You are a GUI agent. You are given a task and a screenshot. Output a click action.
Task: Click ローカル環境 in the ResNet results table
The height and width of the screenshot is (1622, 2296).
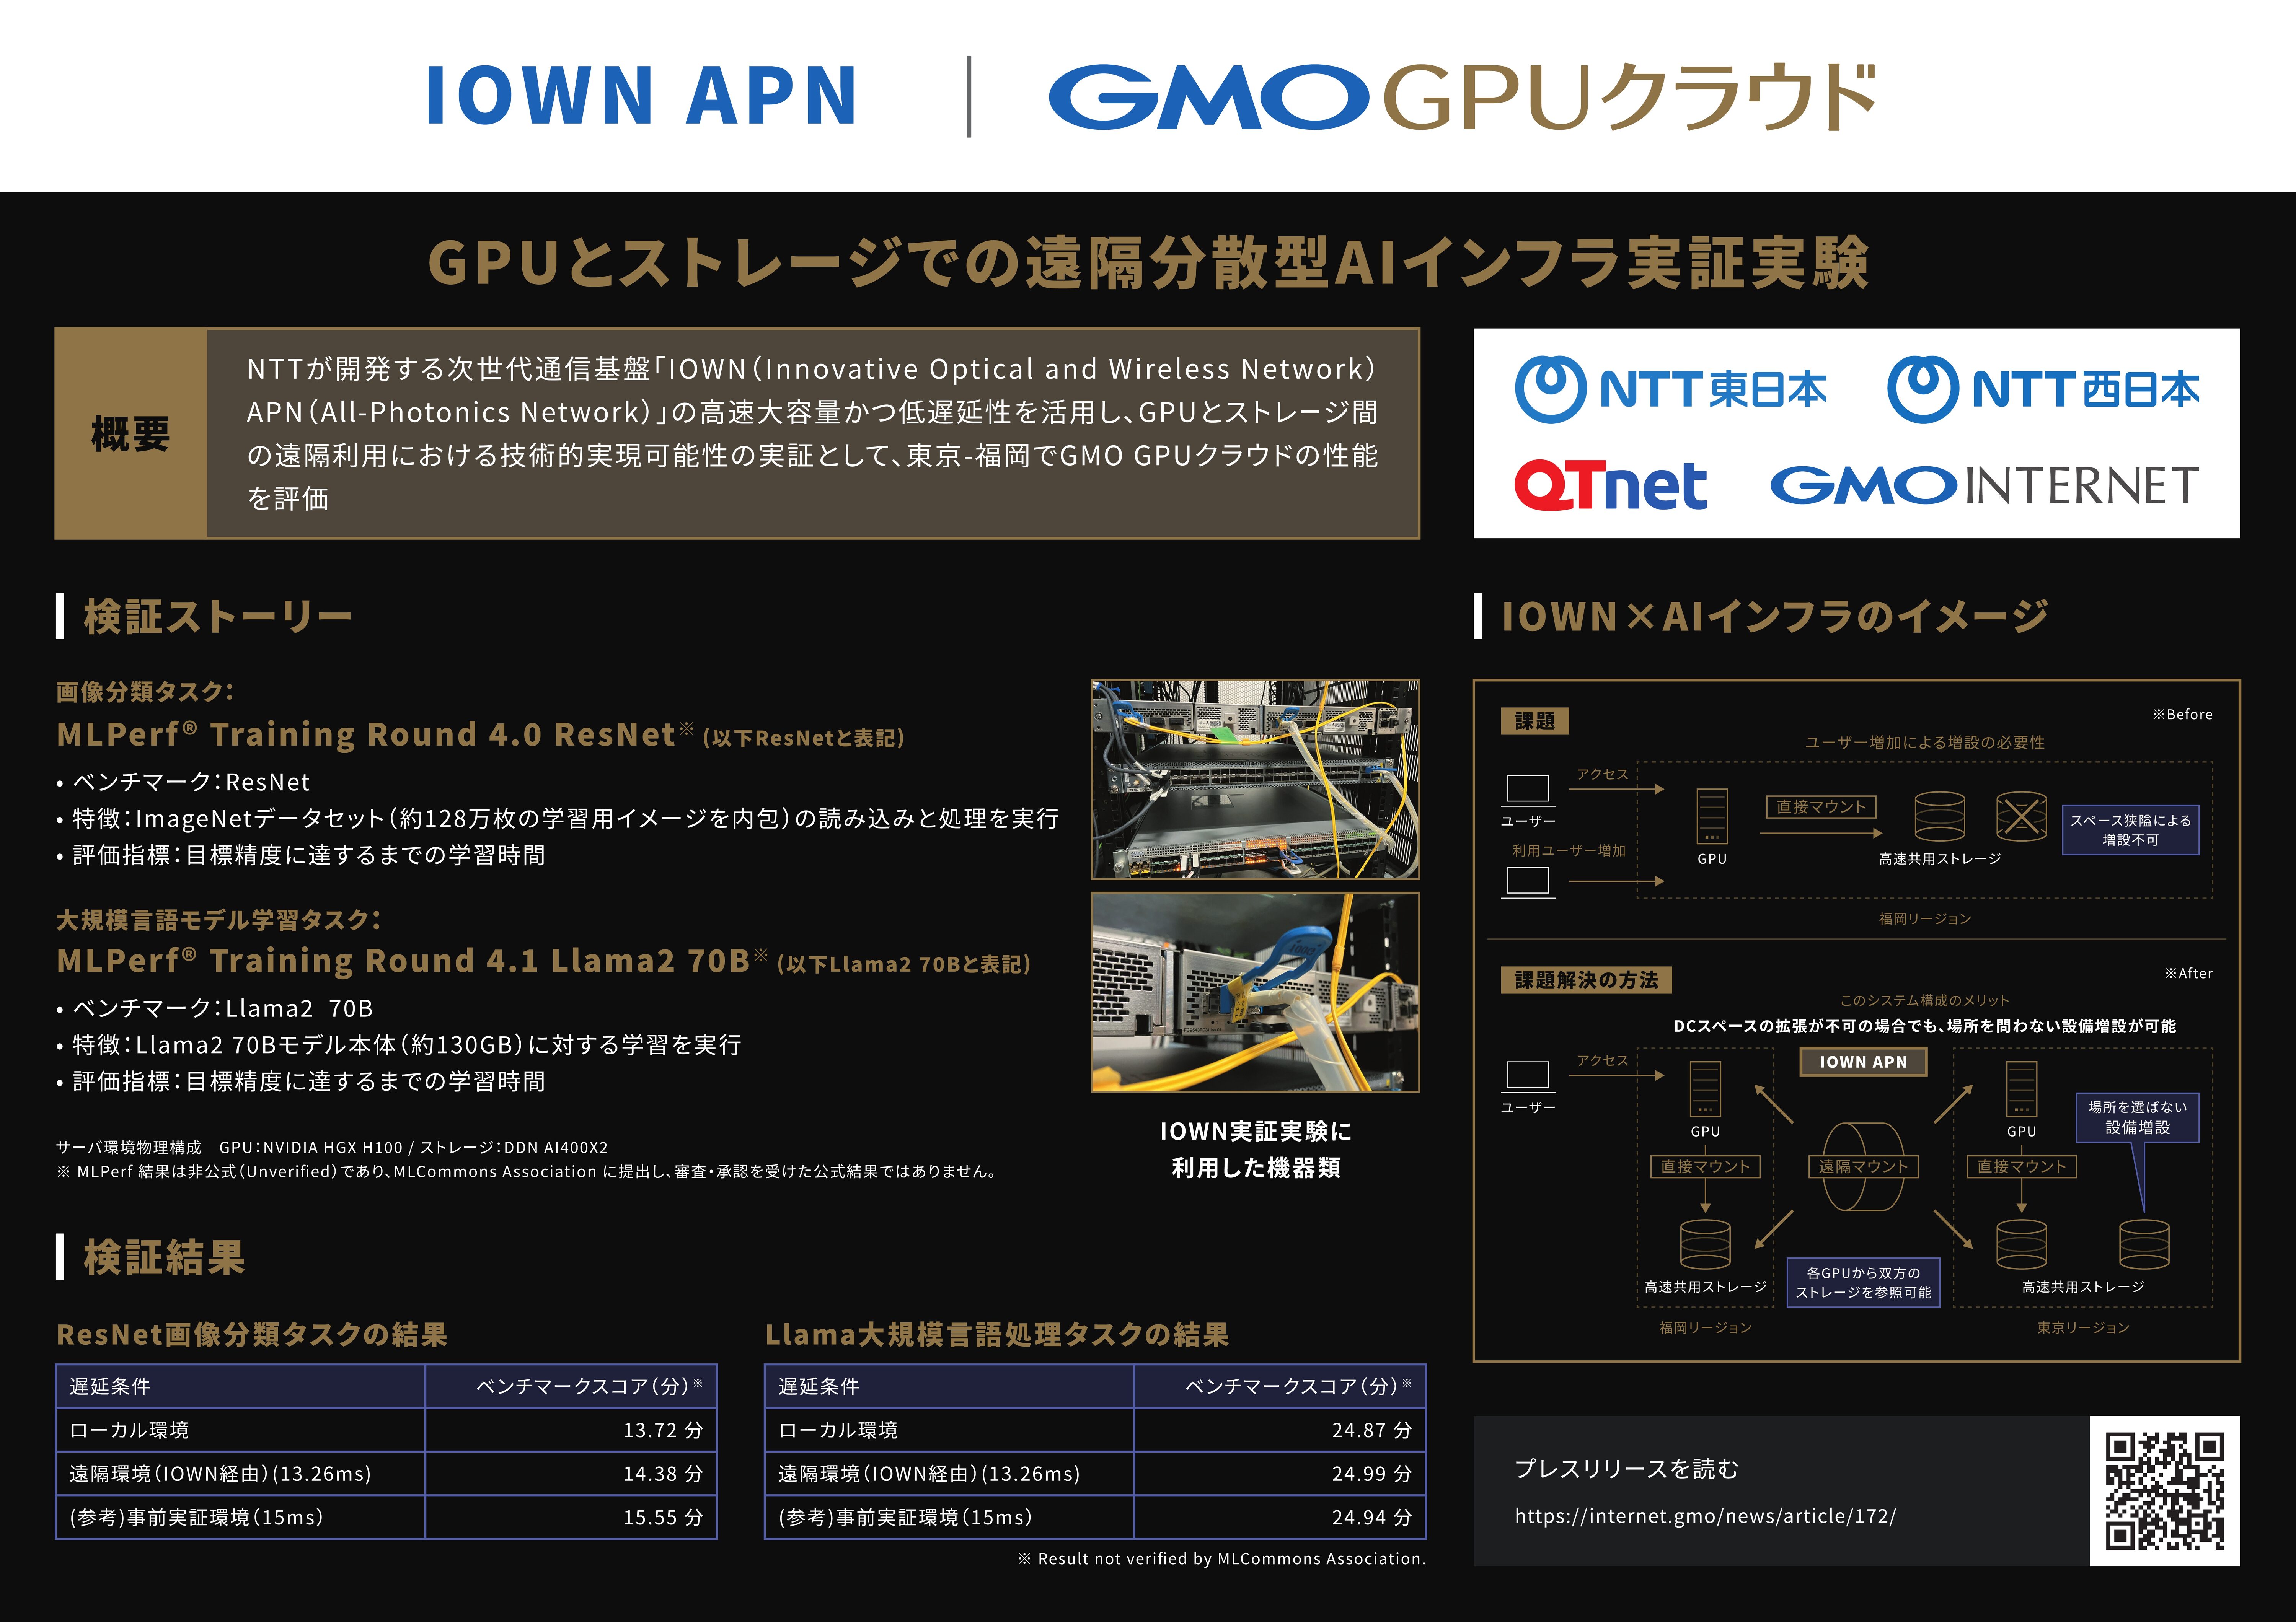click(129, 1430)
